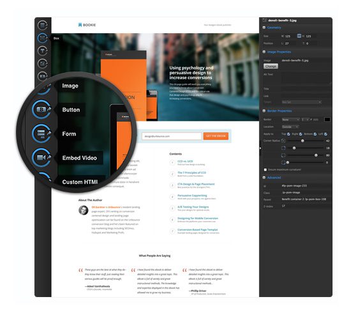Click the Link input field
This screenshot has width=351, height=313.
306,96
